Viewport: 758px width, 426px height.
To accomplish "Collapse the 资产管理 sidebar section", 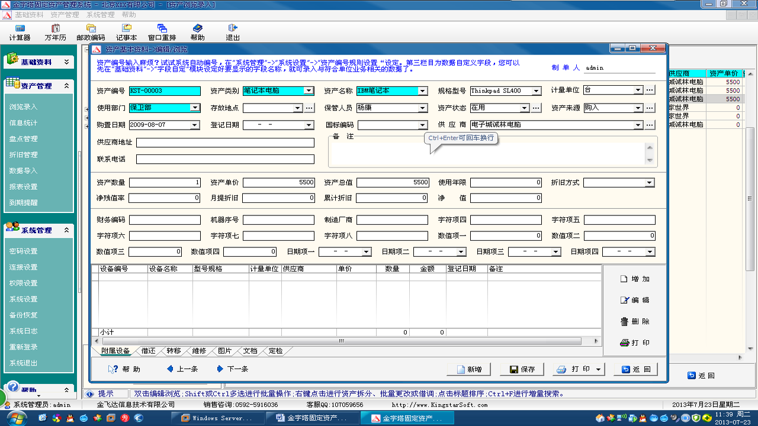I will click(66, 86).
